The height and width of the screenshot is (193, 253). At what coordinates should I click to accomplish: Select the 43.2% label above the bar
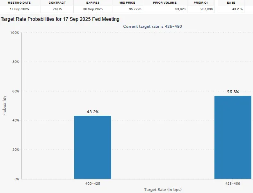[92, 112]
